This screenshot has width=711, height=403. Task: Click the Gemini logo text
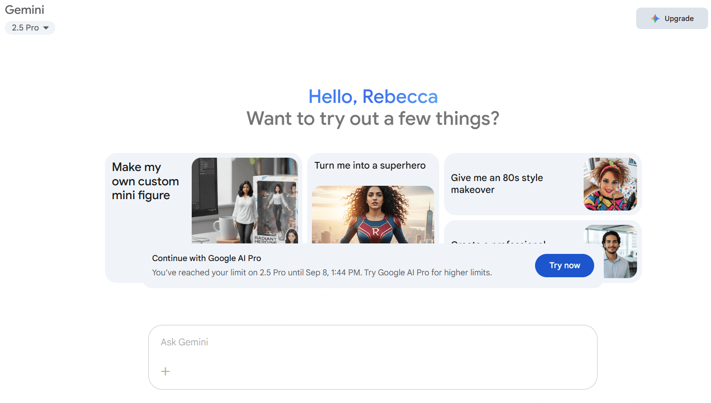tap(25, 10)
